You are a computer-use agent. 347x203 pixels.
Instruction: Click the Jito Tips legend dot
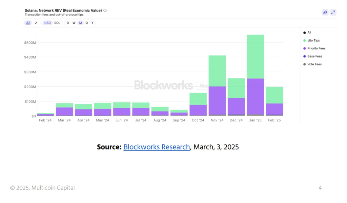(304, 41)
